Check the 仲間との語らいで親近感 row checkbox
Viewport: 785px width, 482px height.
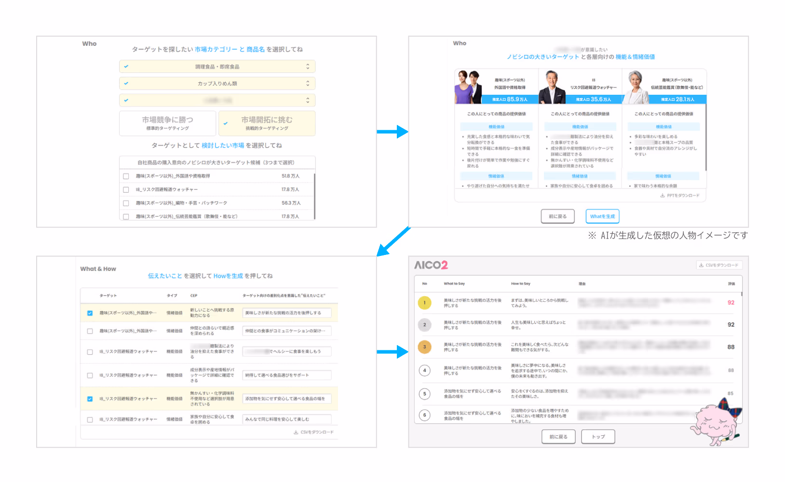89,331
